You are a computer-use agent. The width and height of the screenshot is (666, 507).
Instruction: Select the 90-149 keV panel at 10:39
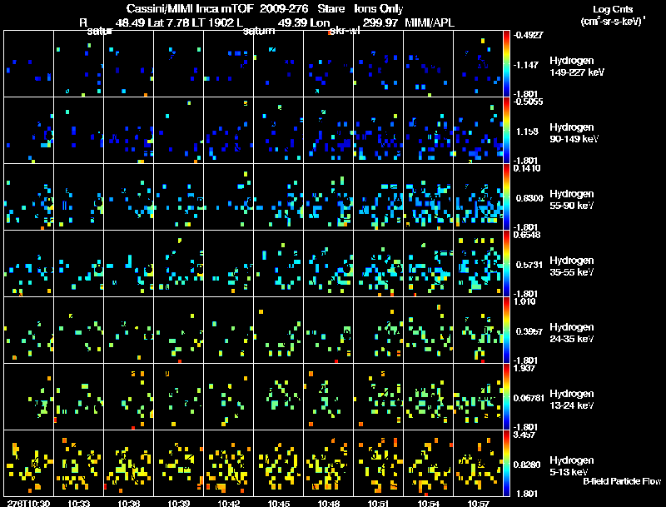click(x=178, y=131)
